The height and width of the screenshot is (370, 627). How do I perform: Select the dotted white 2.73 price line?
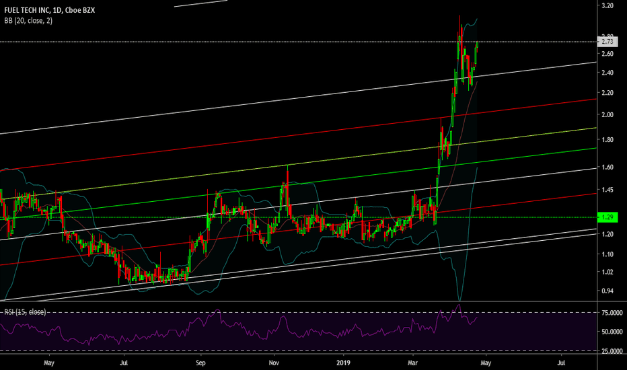pyautogui.click(x=298, y=42)
